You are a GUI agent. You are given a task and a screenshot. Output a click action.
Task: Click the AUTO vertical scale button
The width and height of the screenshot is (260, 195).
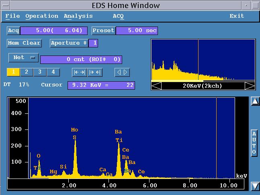click(x=254, y=143)
